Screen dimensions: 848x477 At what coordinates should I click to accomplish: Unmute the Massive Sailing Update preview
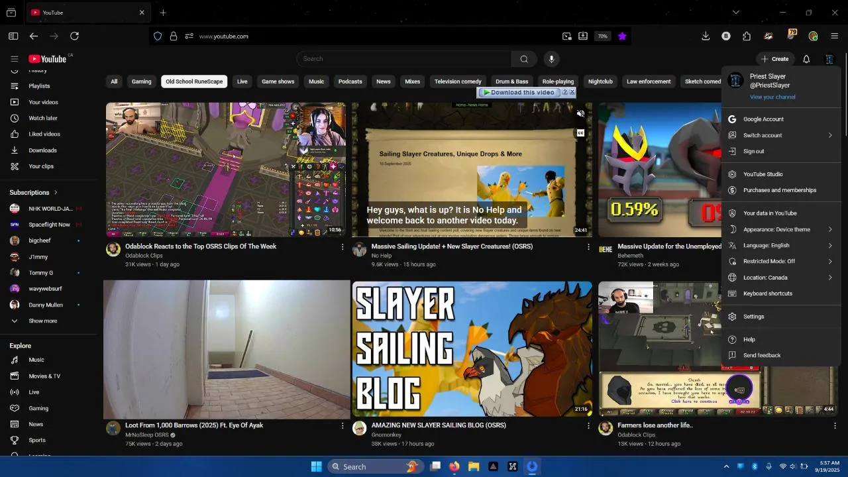coord(580,114)
